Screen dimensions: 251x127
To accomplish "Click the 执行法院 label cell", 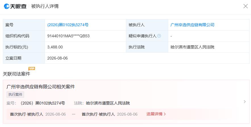I will (x=147, y=47).
